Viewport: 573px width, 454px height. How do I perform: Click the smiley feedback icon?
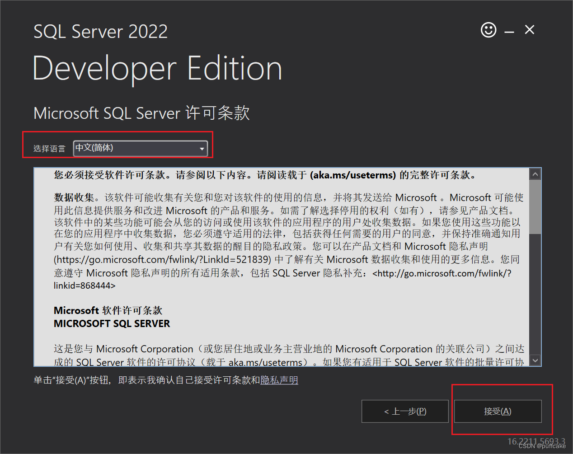[x=488, y=30]
